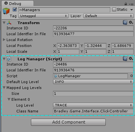Click the Transform component title
Image resolution: width=135 pixels, height=132 pixels.
(x=29, y=23)
